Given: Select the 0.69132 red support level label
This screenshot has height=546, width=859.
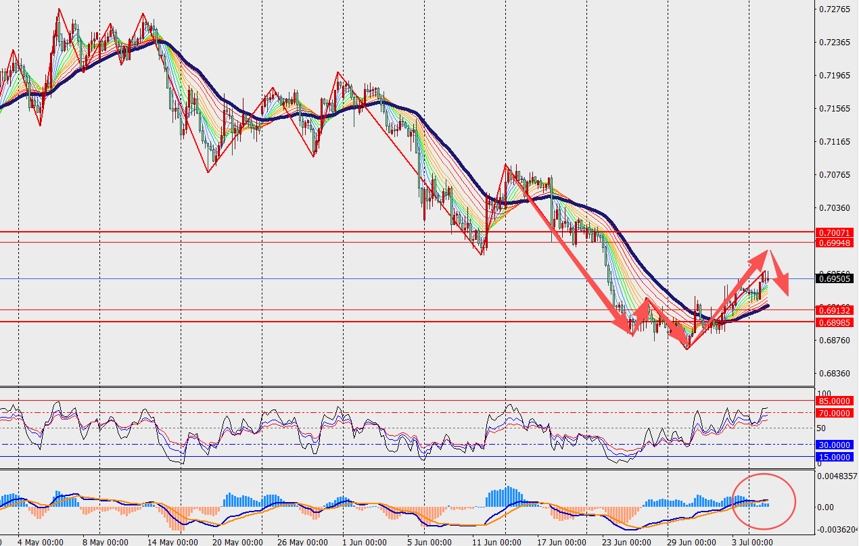Looking at the screenshot, I should pos(835,310).
